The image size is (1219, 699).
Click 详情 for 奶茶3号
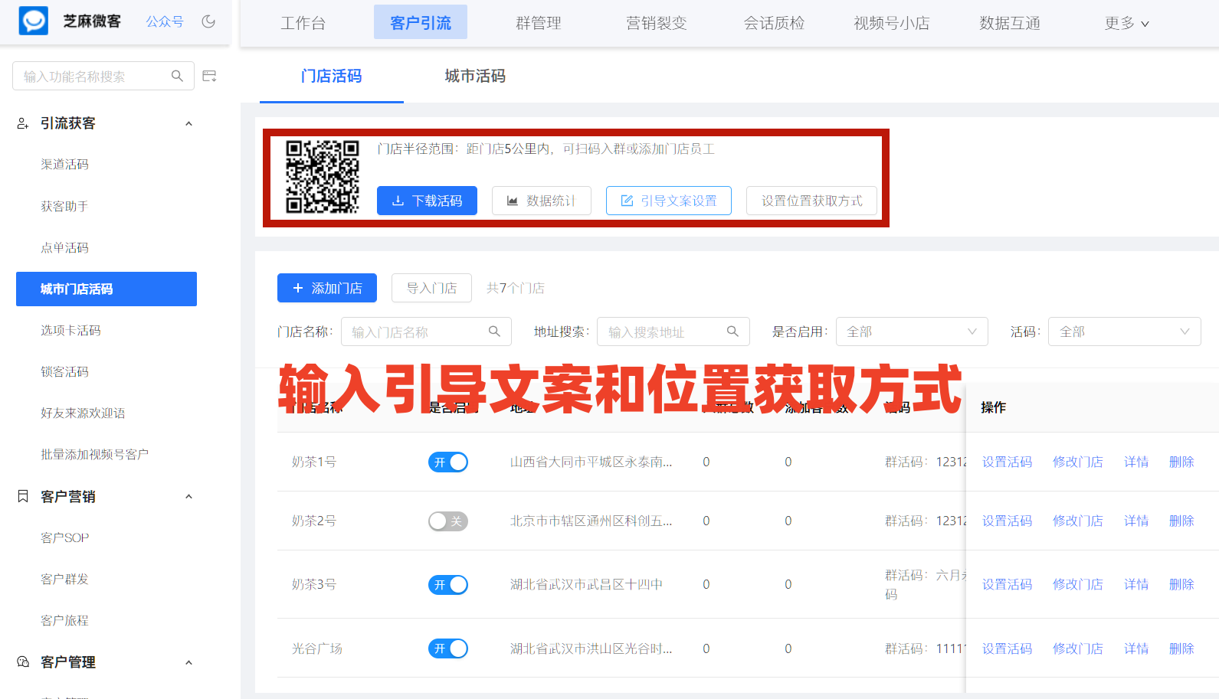[1136, 584]
